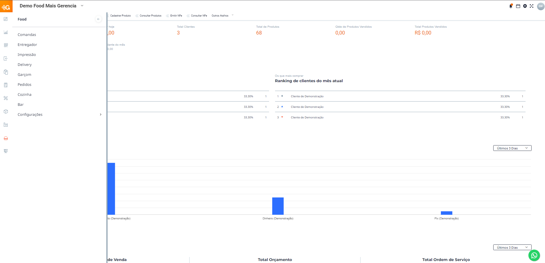The height and width of the screenshot is (263, 545).
Task: Select the percent discount sidebar icon
Action: 6,98
